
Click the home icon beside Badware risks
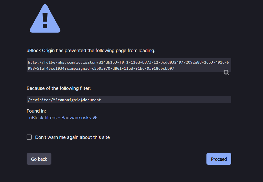(x=95, y=118)
